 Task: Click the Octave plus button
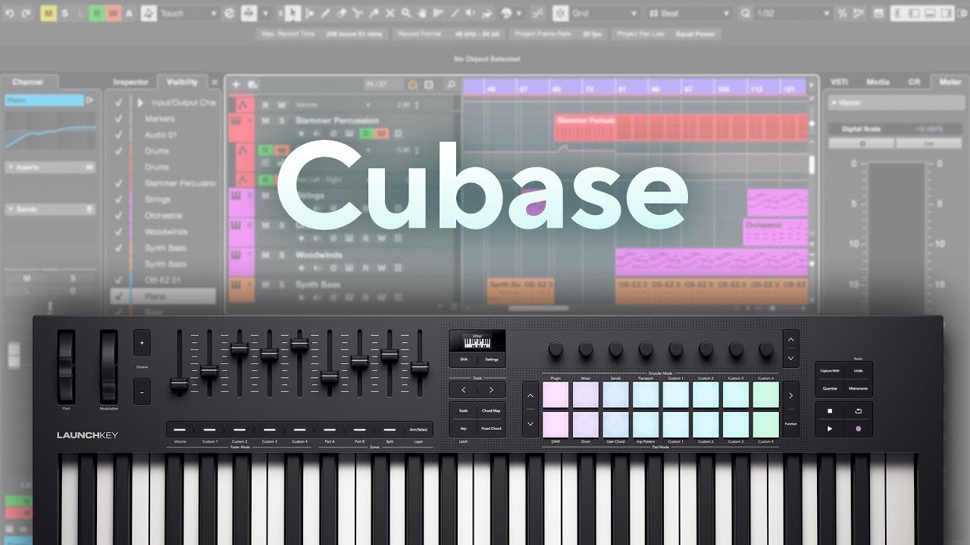pos(142,343)
